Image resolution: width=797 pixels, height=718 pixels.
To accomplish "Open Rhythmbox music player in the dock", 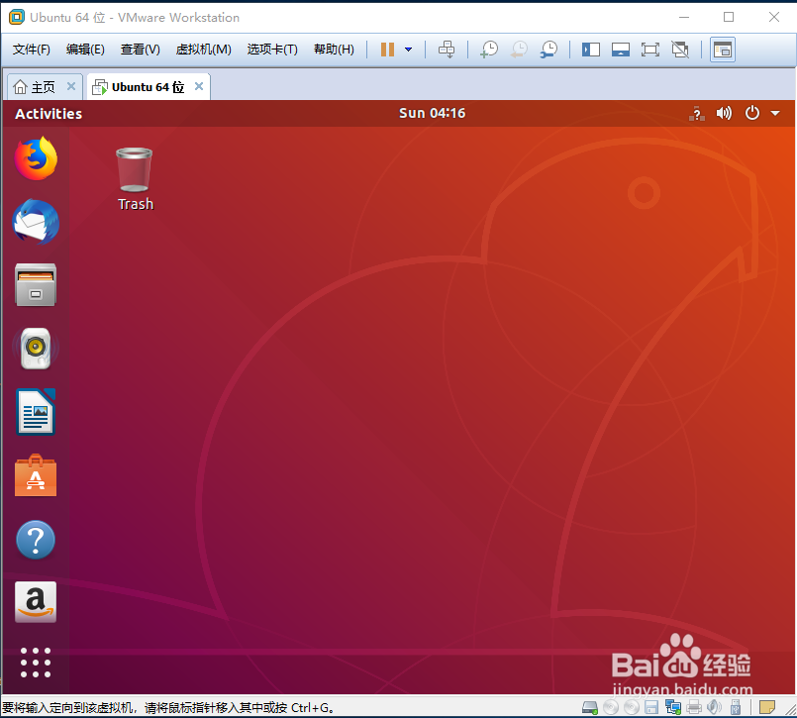I will click(x=36, y=349).
